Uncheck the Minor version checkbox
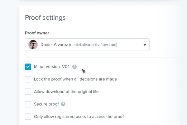 tap(28, 67)
